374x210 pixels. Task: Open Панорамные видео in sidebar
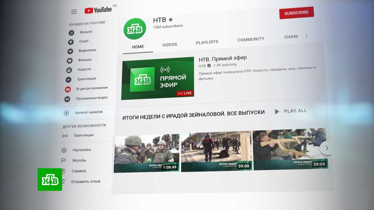click(92, 98)
